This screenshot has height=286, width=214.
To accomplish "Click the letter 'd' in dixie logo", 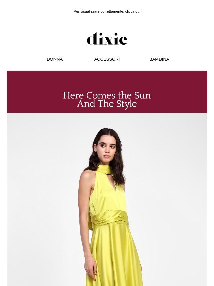I will click(x=92, y=39).
